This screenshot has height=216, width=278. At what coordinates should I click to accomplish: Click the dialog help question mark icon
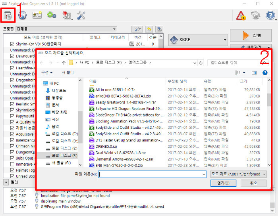265,73
